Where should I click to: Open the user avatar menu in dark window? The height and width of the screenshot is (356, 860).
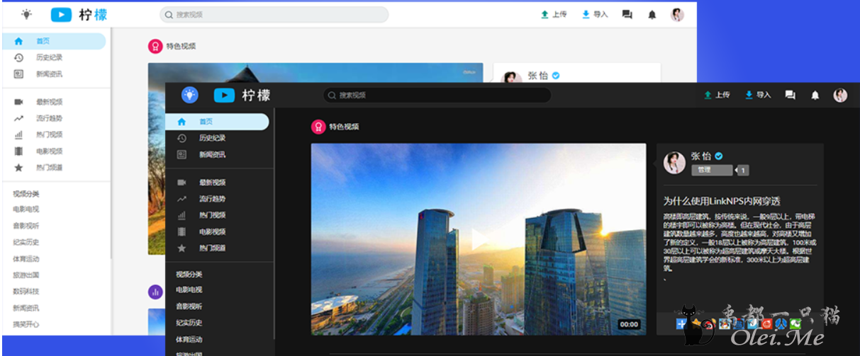pyautogui.click(x=840, y=95)
